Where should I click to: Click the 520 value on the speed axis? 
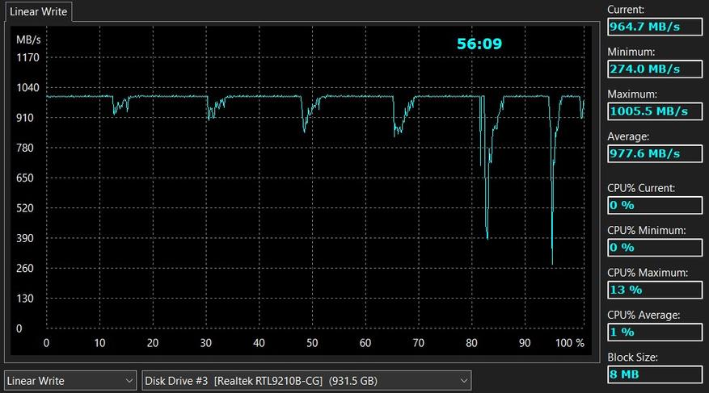pos(25,208)
